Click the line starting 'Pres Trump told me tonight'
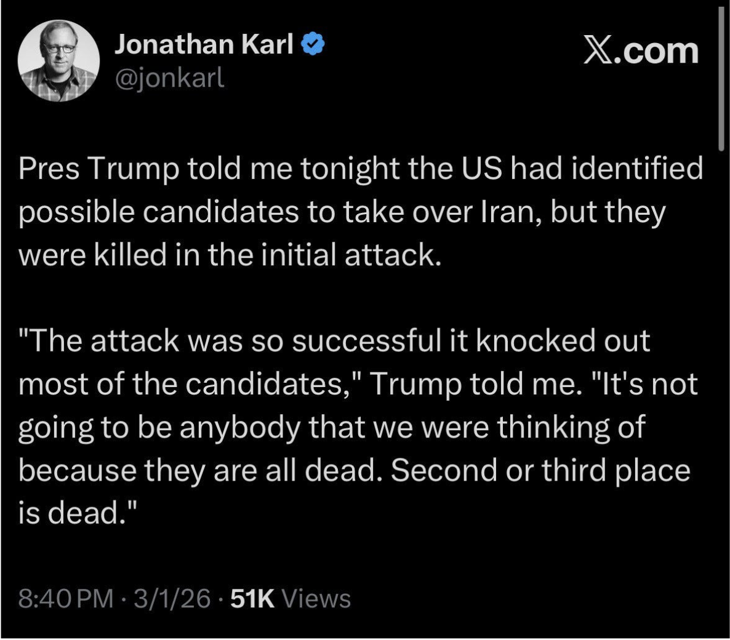 360,169
